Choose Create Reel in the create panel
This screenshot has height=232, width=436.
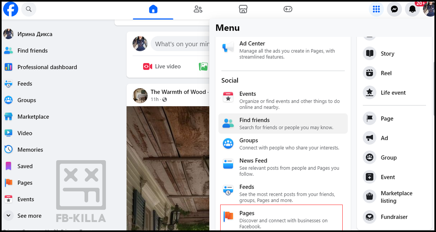click(x=386, y=73)
